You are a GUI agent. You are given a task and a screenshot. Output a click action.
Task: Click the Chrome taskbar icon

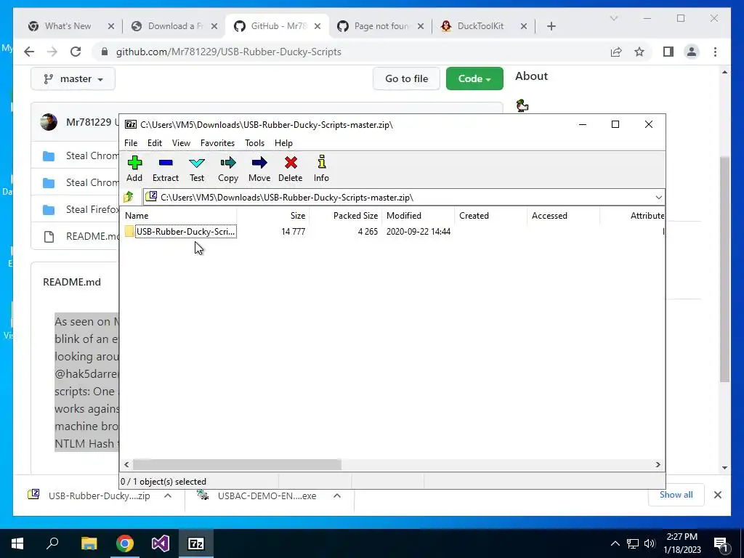(125, 543)
